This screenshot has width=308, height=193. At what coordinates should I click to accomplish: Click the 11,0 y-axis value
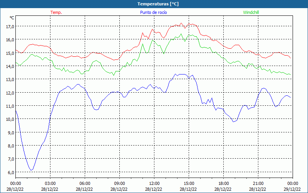tap(10, 106)
